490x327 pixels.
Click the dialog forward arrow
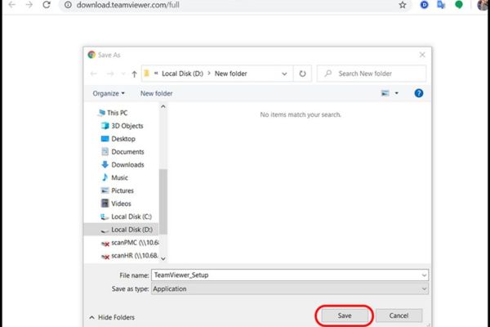(x=110, y=74)
